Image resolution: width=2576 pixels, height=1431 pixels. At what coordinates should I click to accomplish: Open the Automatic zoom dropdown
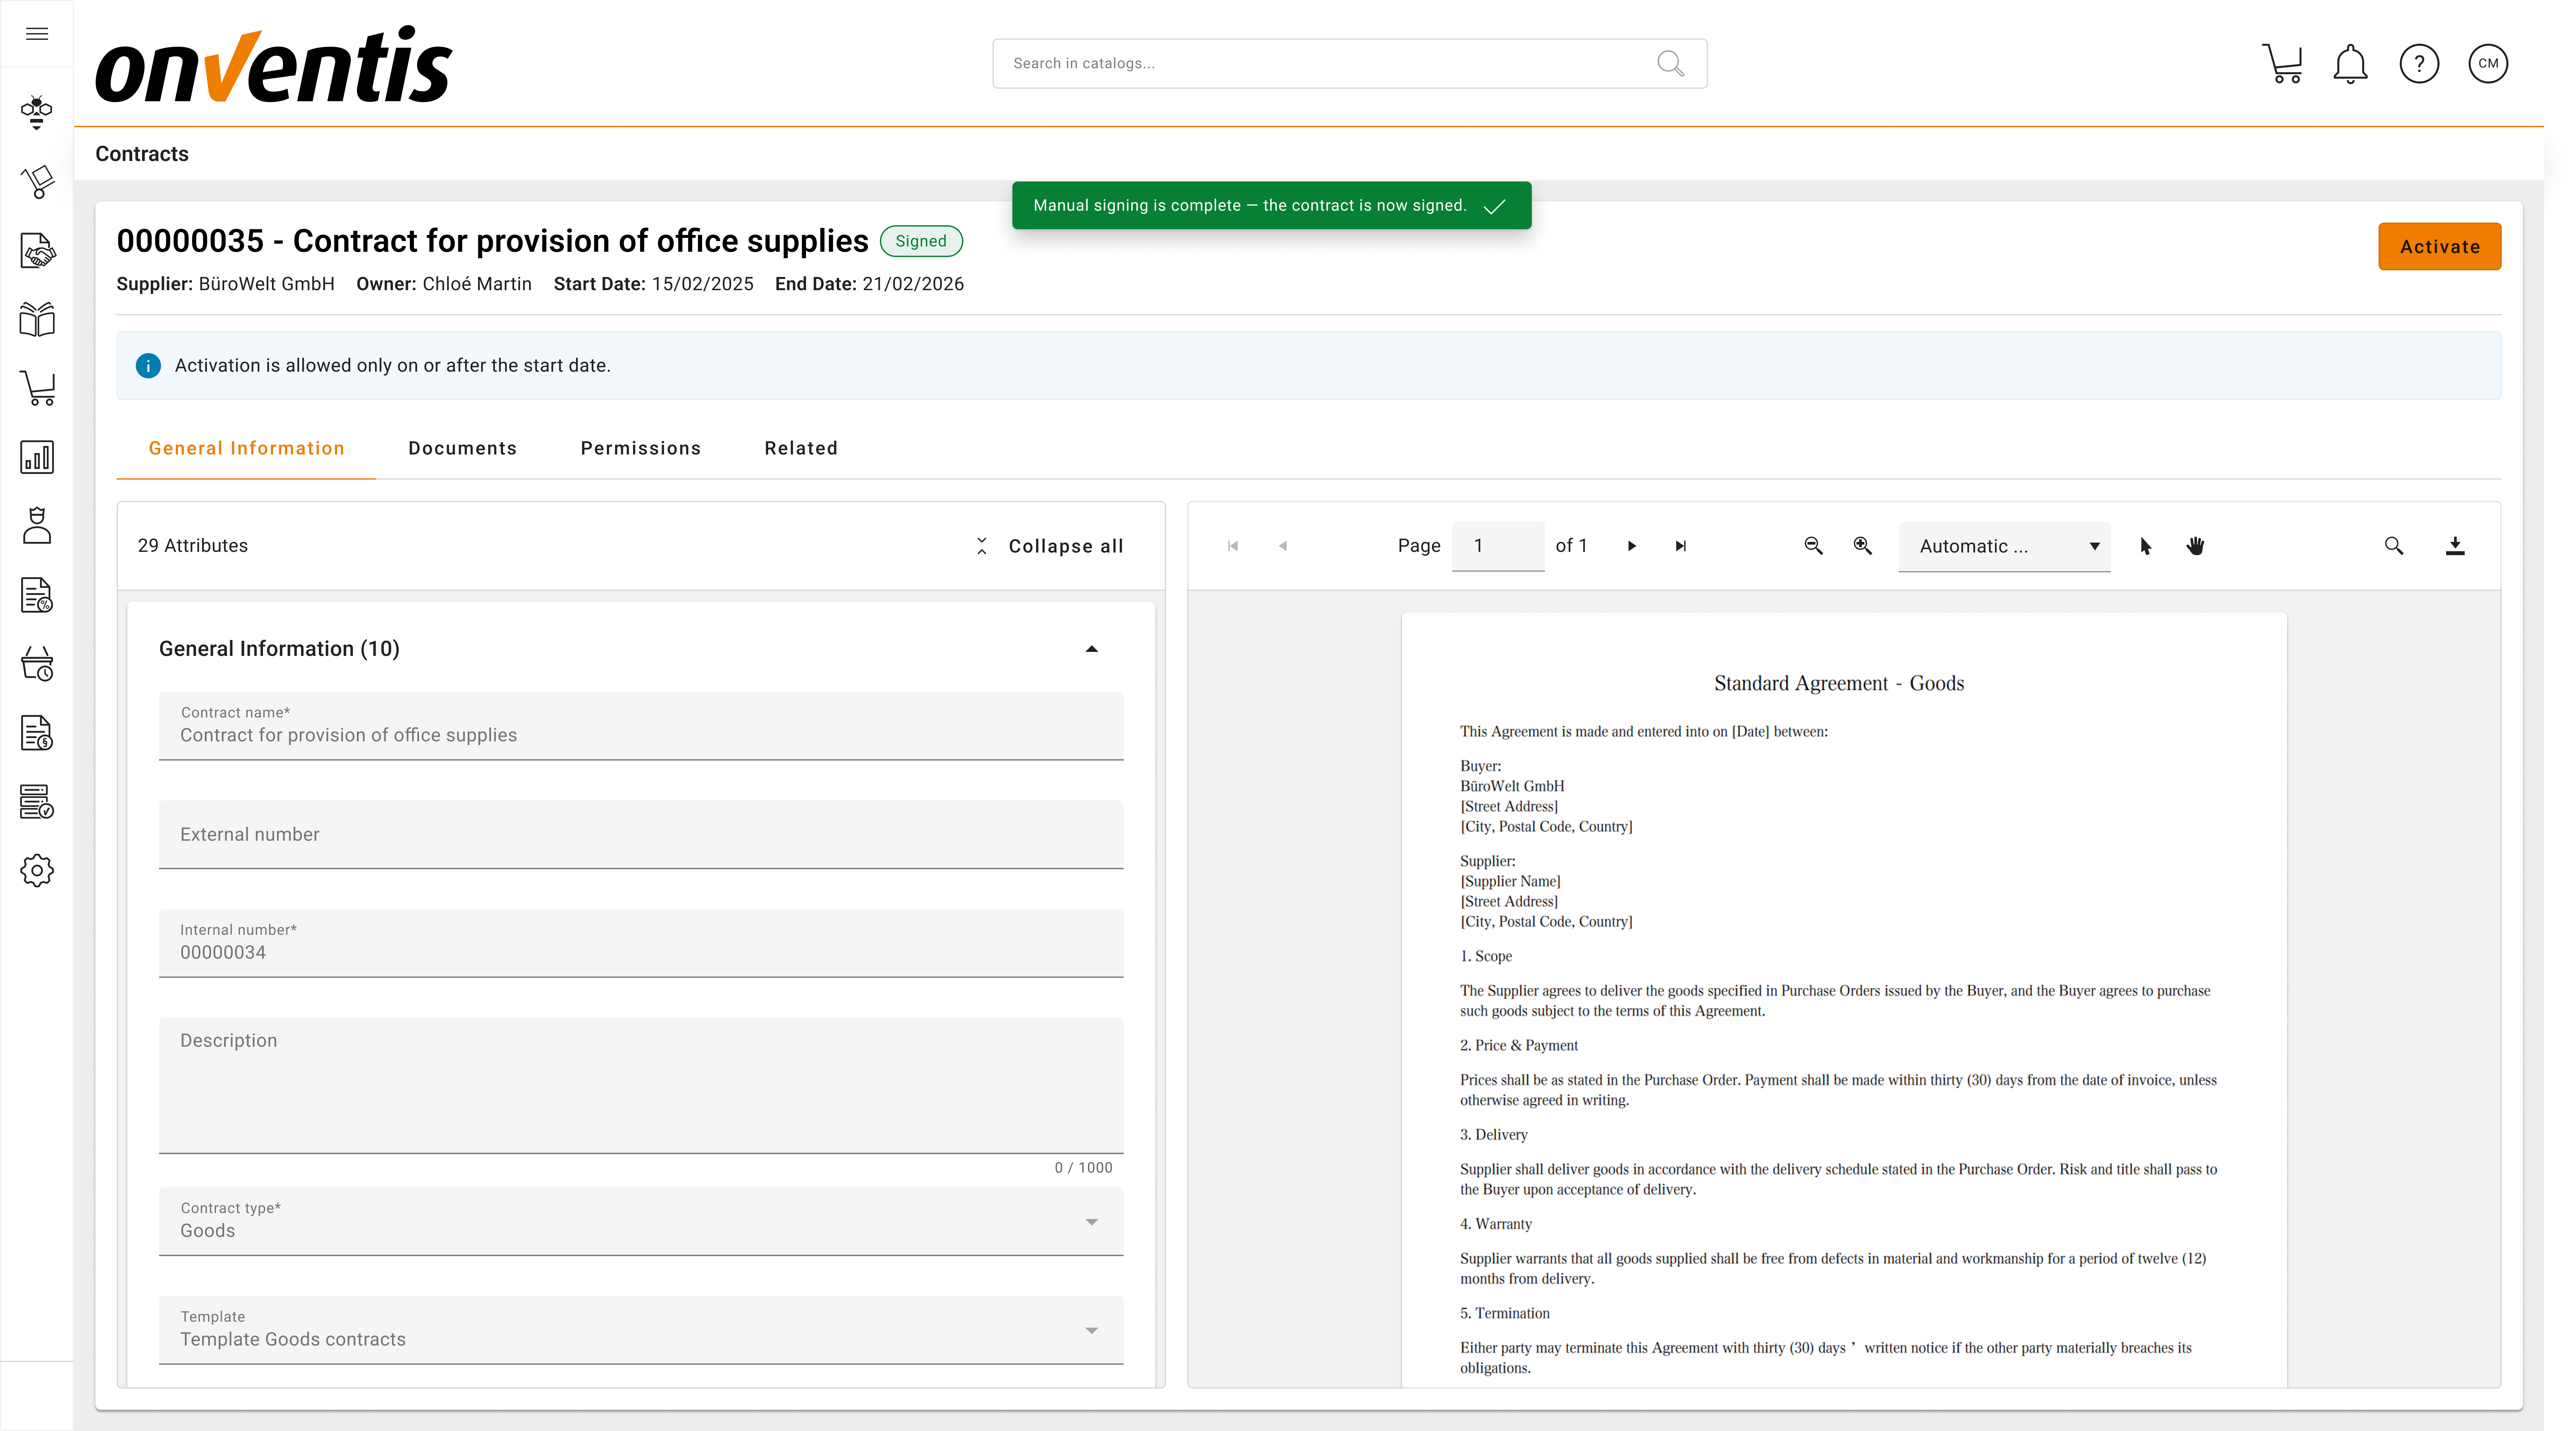click(x=2004, y=546)
